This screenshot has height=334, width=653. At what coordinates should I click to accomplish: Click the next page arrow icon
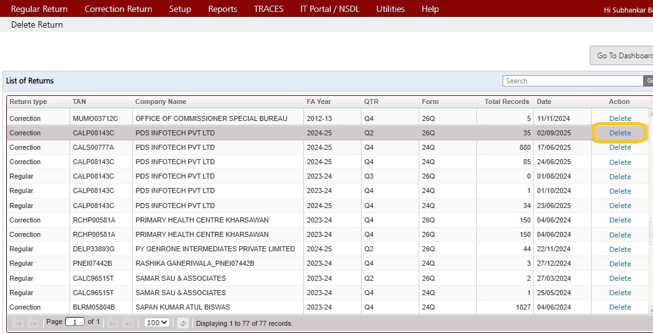(113, 323)
